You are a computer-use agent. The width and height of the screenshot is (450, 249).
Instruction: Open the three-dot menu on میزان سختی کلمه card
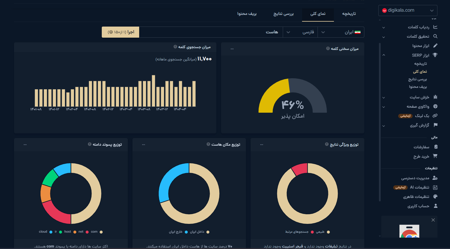coord(232,49)
